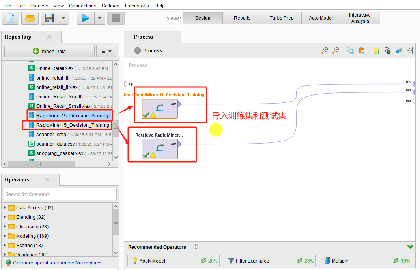Open the Extensions menu
The width and height of the screenshot is (420, 270).
click(x=136, y=6)
